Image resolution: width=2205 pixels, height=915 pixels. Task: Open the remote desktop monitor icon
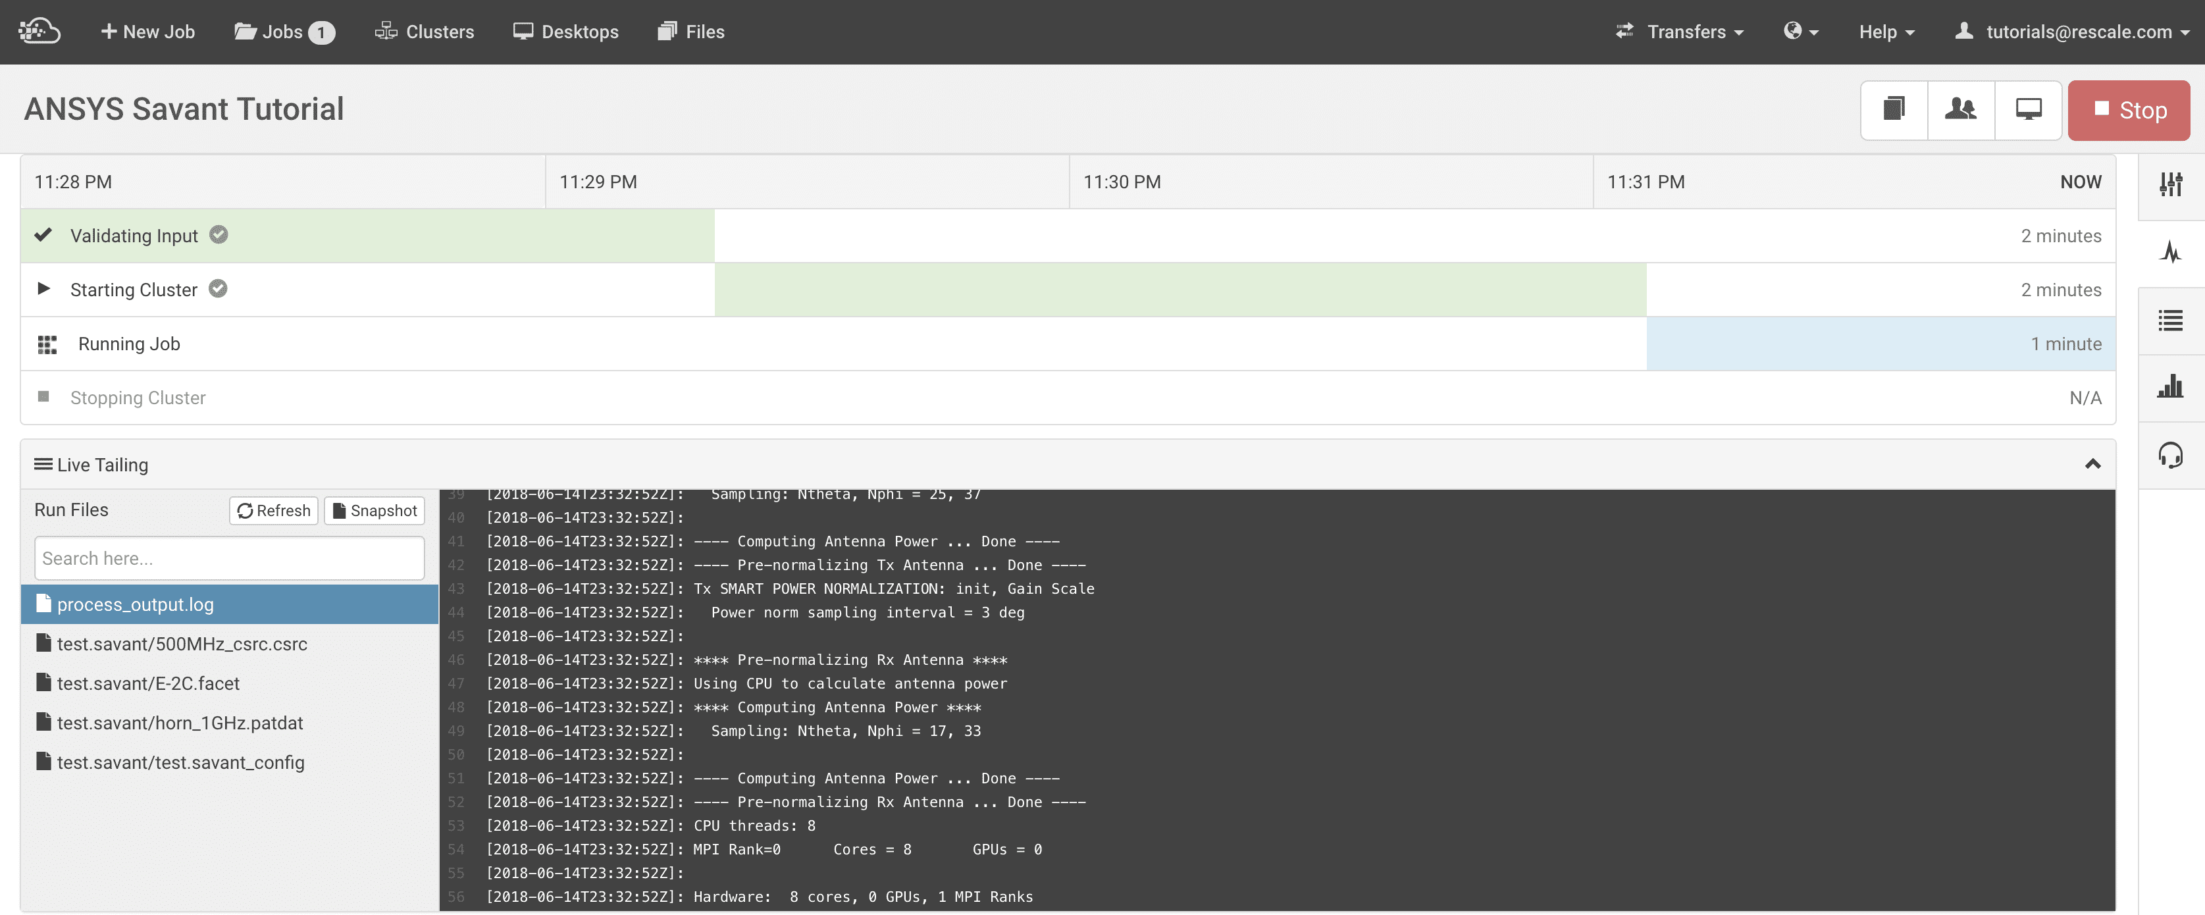[2028, 109]
